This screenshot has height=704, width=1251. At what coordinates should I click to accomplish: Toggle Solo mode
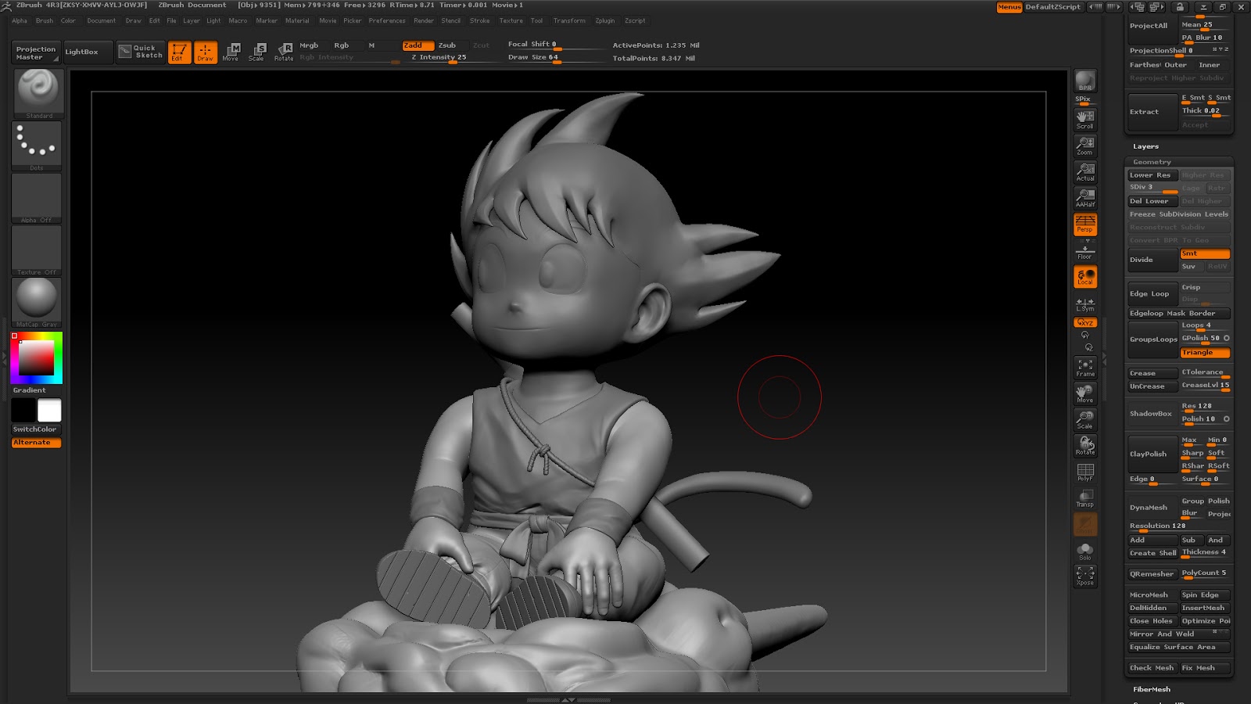tap(1085, 551)
